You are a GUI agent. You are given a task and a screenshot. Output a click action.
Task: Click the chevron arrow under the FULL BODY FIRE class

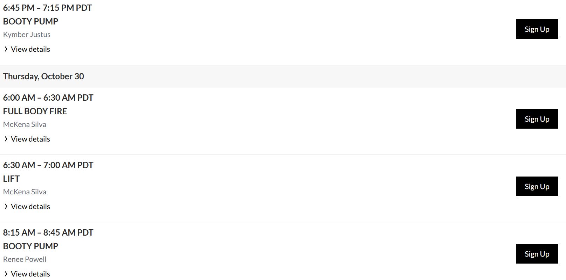pos(6,139)
